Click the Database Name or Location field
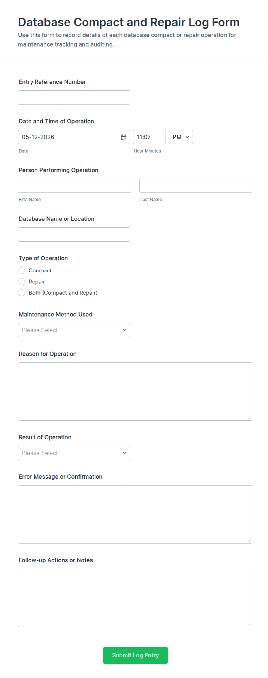The width and height of the screenshot is (268, 678). 74,234
